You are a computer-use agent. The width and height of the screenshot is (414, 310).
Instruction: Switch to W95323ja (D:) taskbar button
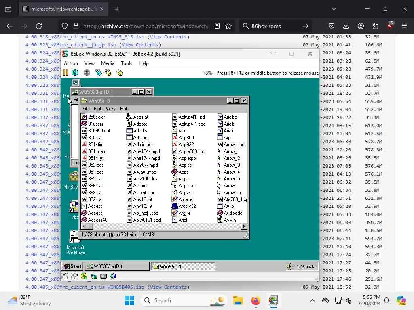pyautogui.click(x=117, y=266)
